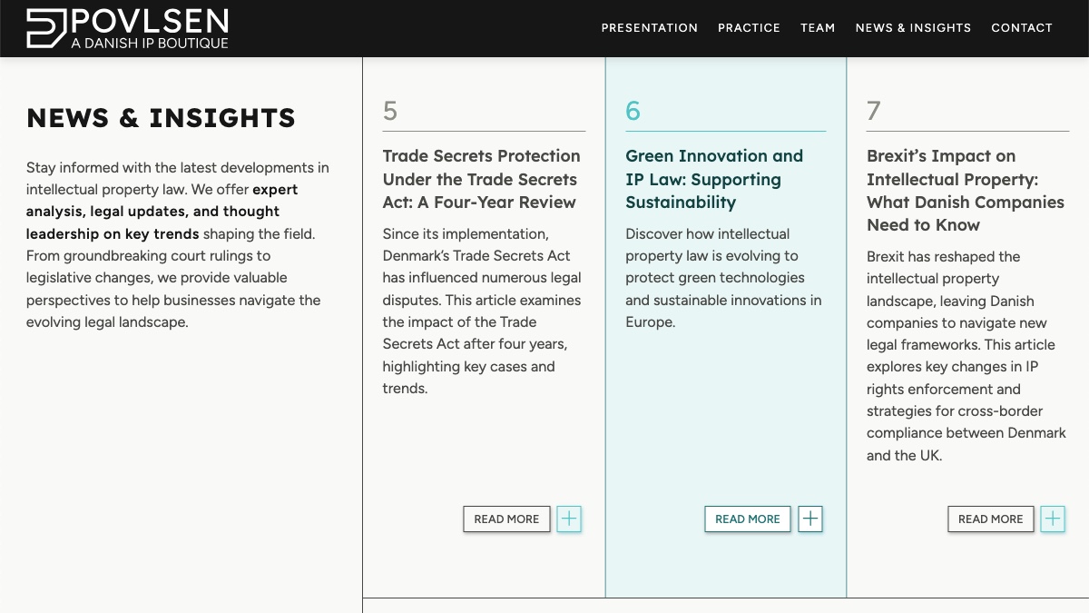The image size is (1089, 613).
Task: Open Brexit's Impact on Intellectual Property title
Action: coord(966,191)
